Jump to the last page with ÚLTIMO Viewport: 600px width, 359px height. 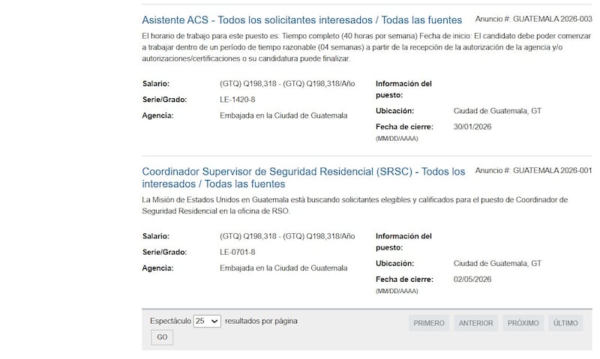[566, 323]
